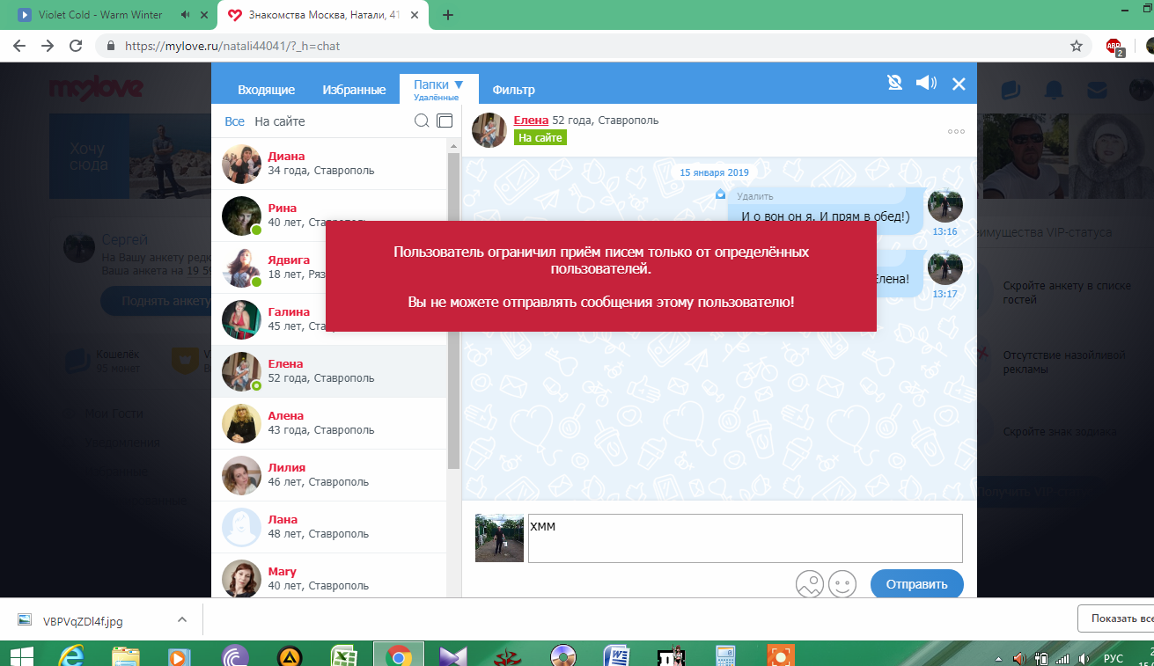Toggle chat sound with the speaker icon

926,83
